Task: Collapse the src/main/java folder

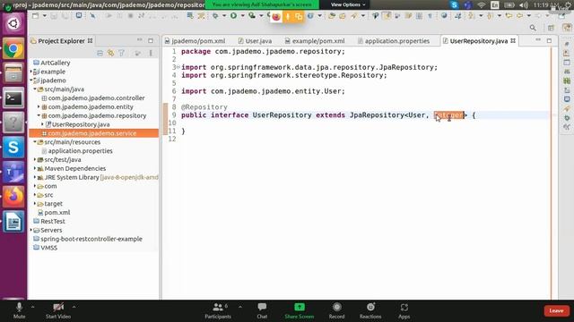Action: [35, 89]
